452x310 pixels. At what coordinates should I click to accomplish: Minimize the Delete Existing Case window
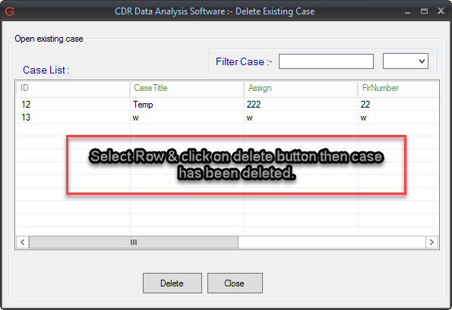point(407,12)
